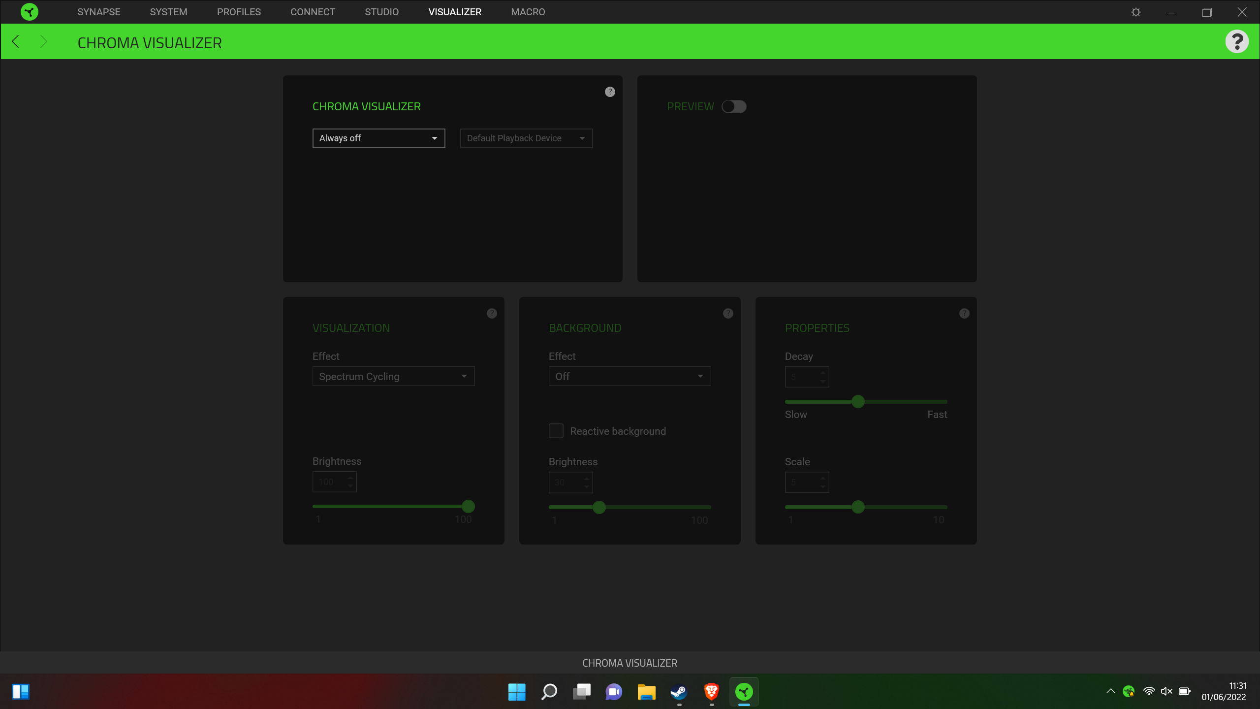Click the Razer logo icon
Screen dimensions: 1260x709
tap(29, 11)
